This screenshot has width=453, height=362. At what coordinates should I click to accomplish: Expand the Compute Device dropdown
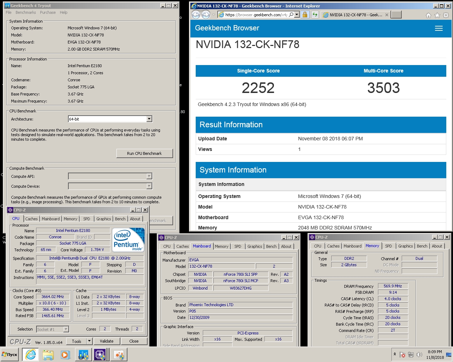[149, 186]
